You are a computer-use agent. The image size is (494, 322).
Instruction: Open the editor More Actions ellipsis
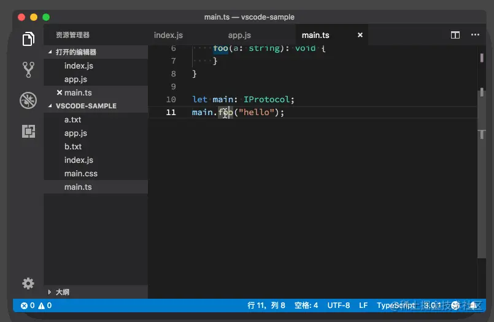point(475,35)
